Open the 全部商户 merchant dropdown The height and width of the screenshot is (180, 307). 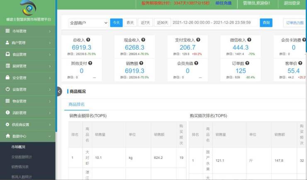[x=88, y=23]
